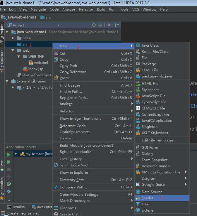Hide the Project tool window

(117, 25)
